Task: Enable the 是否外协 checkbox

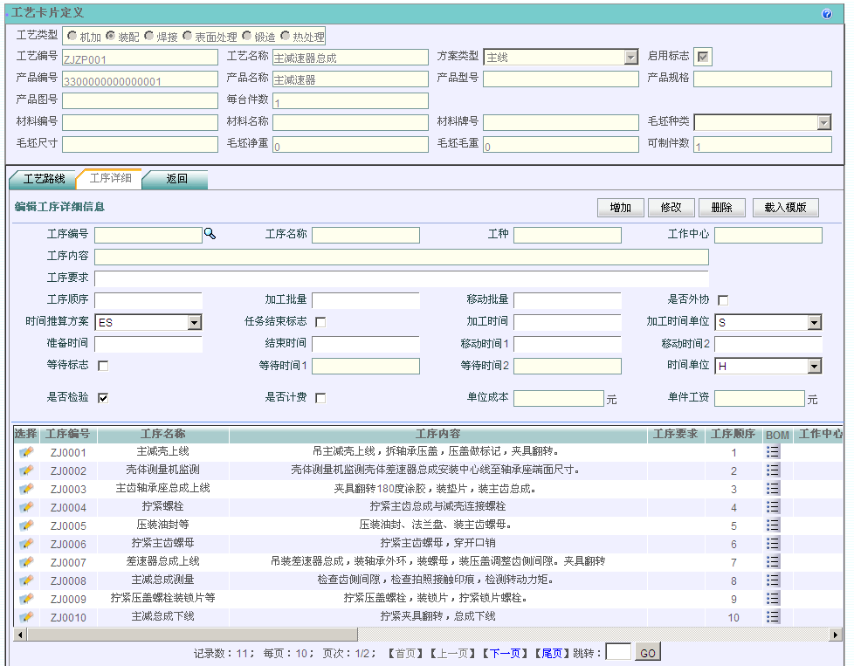Action: pyautogui.click(x=723, y=300)
